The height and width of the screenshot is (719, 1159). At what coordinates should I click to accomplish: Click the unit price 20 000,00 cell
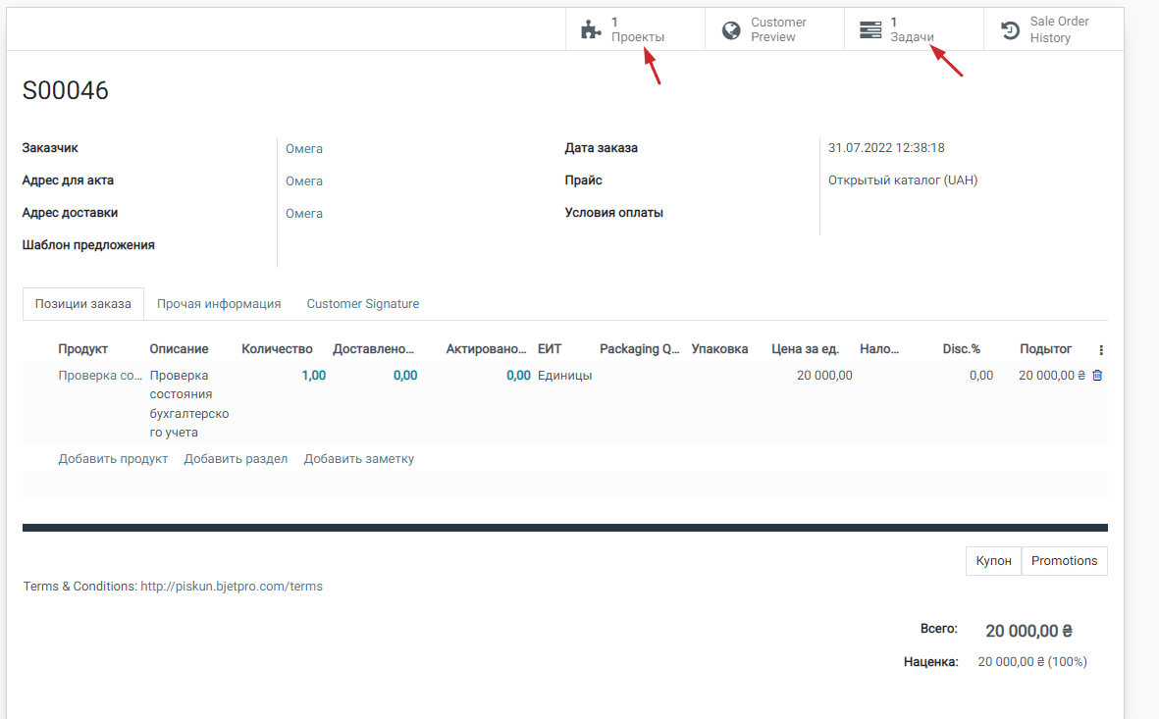click(x=824, y=376)
